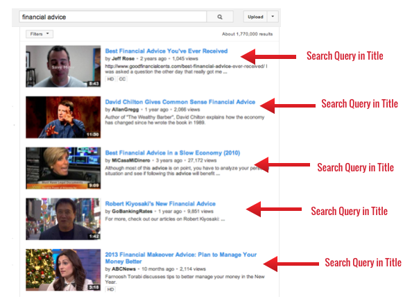The width and height of the screenshot is (412, 299).
Task: Expand the Filters dropdown
Action: pos(40,34)
